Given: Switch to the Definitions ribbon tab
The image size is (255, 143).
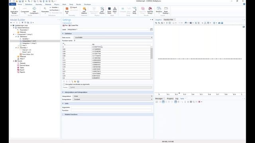Looking at the screenshot, I should tap(29, 4).
